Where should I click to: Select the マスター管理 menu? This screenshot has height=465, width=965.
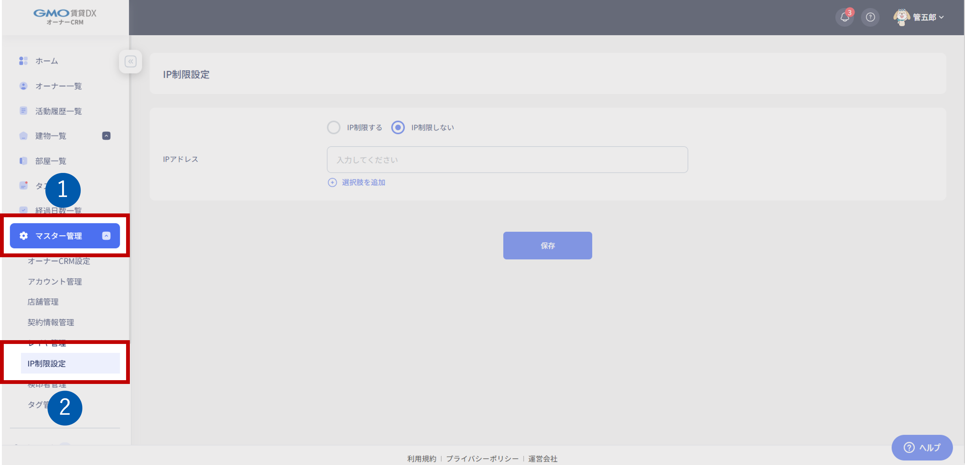65,236
